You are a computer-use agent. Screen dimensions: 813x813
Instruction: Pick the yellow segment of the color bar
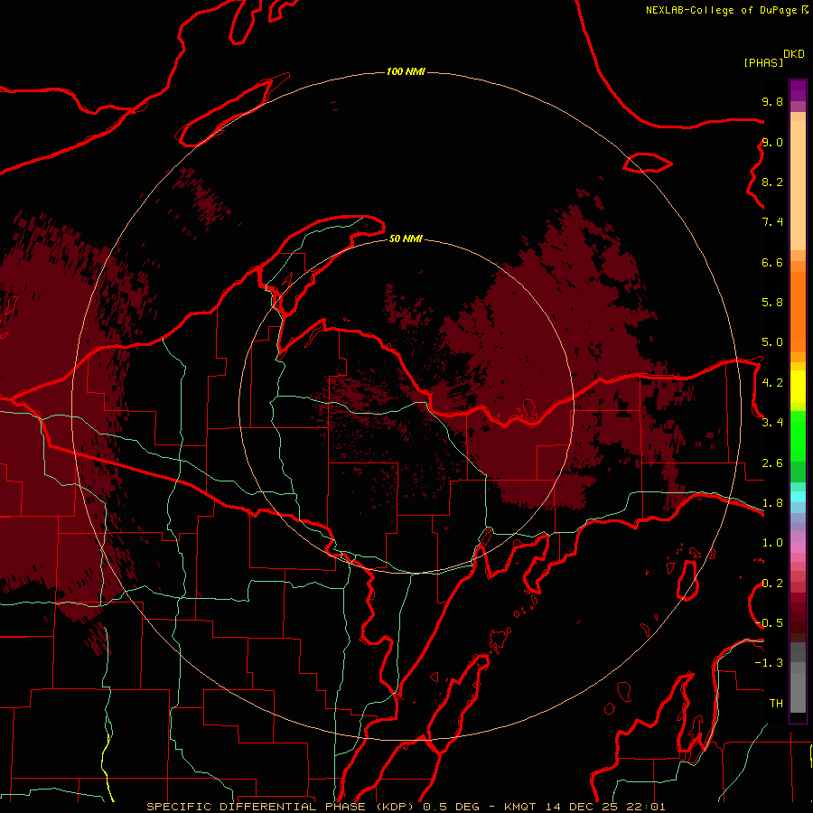(798, 387)
